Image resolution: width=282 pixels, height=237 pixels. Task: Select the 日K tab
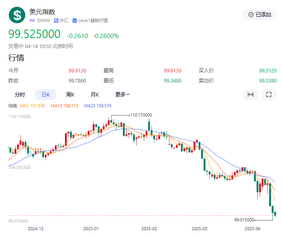coord(46,94)
